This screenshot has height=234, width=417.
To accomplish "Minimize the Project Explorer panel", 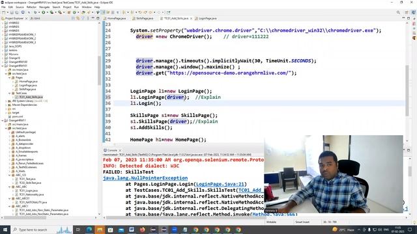I will [93, 18].
